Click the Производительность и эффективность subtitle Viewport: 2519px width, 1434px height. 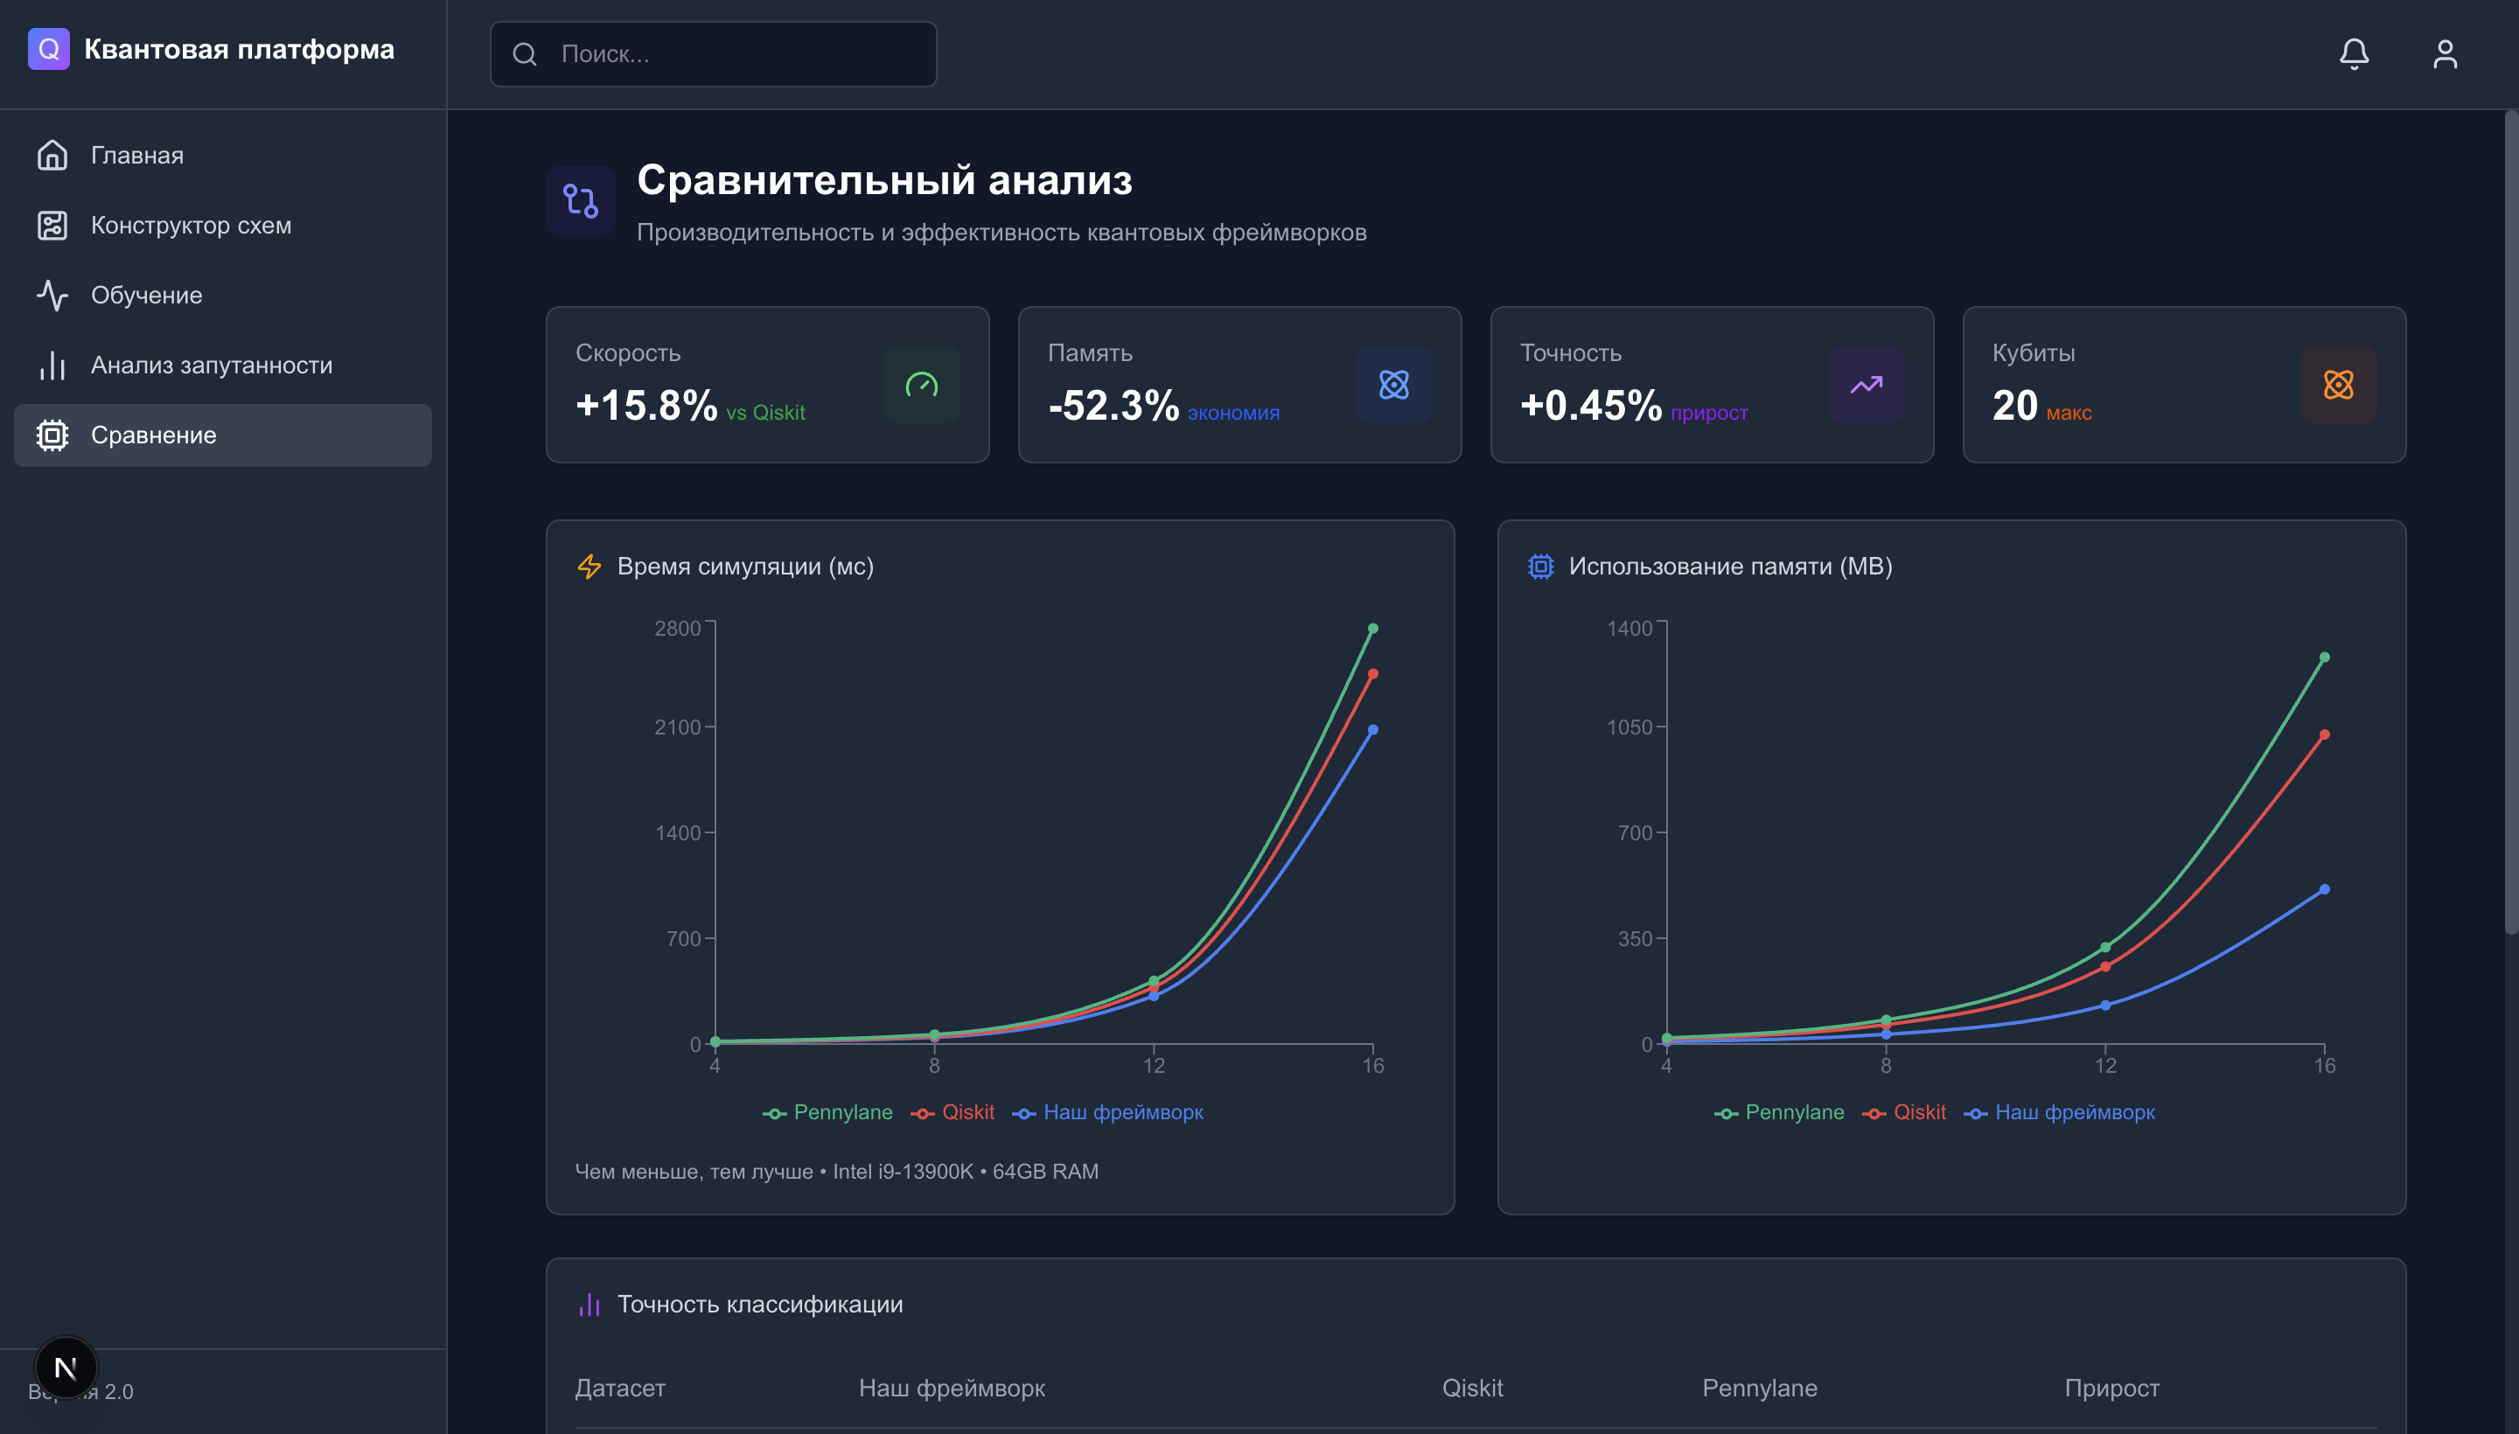point(1001,233)
